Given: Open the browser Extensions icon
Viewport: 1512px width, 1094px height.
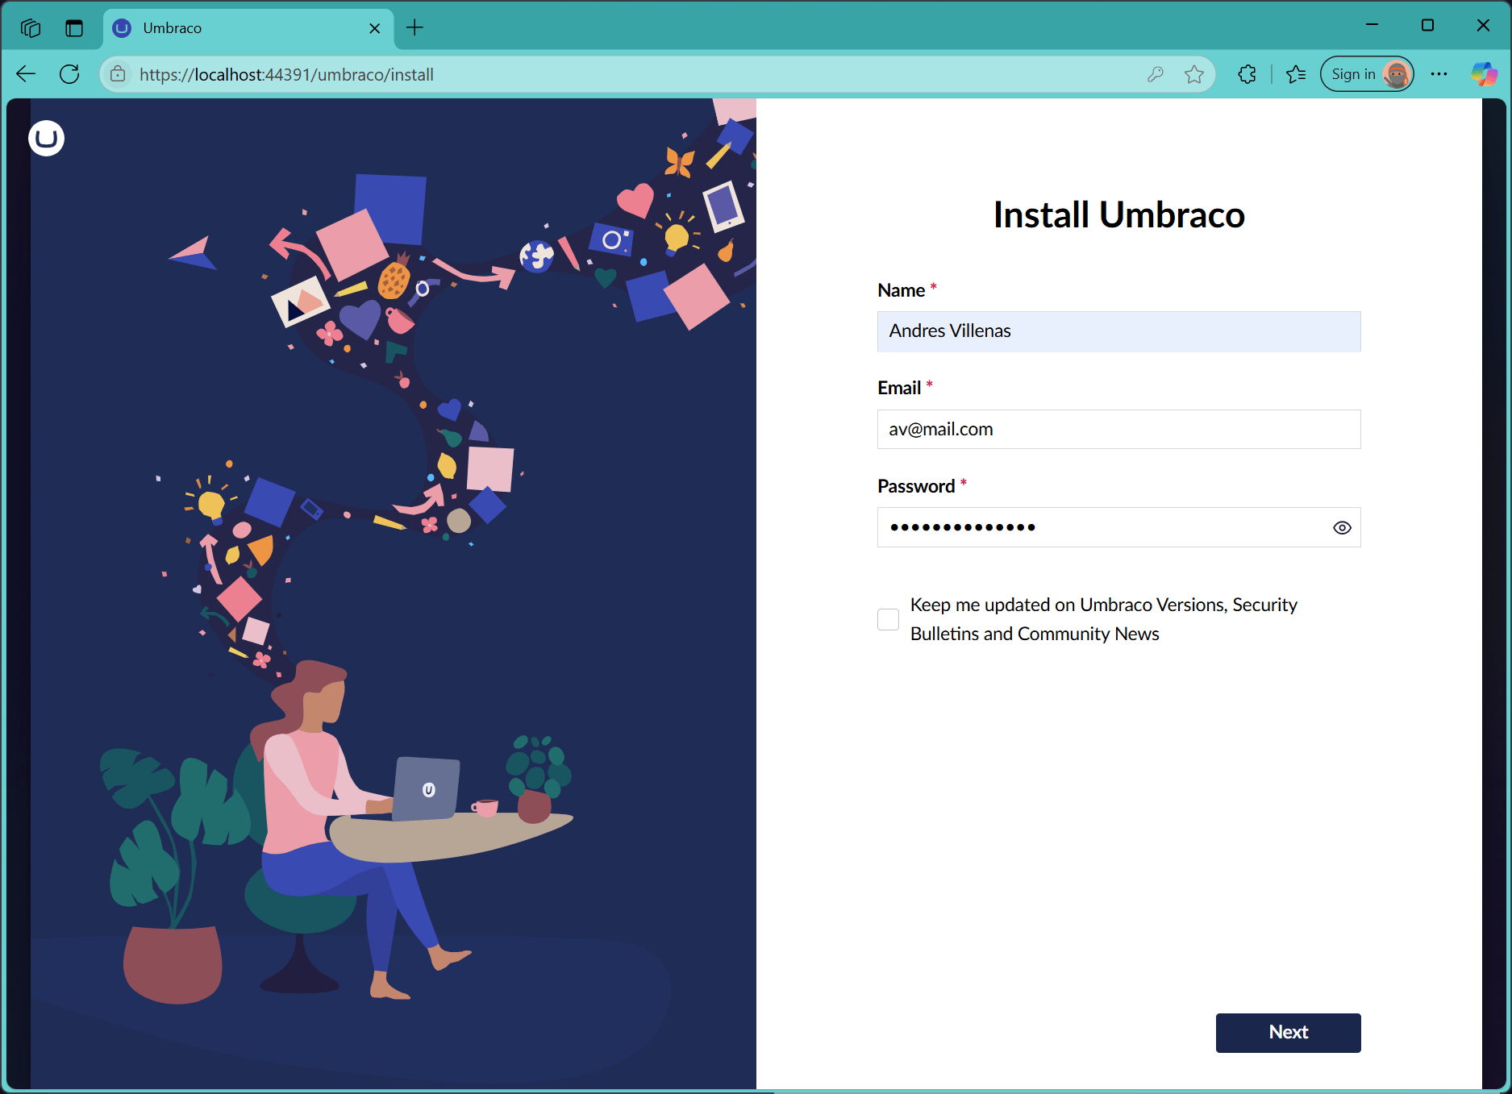Looking at the screenshot, I should (1247, 74).
